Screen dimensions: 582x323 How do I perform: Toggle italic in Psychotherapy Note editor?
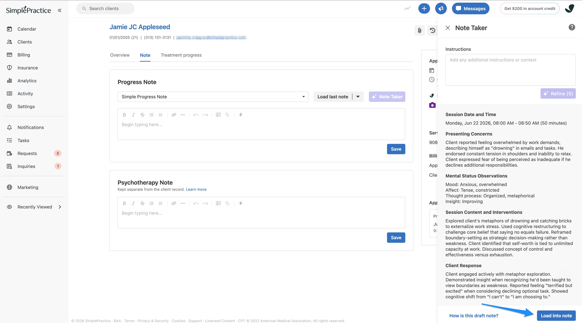point(133,203)
